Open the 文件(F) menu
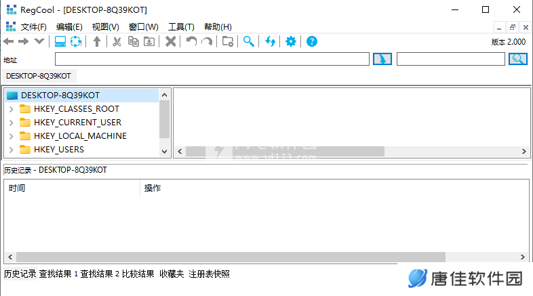 coord(34,27)
